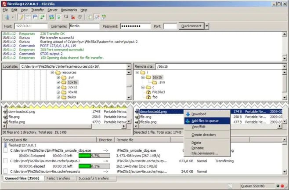Click the red activity LED in status bar
Image resolution: width=289 pixels, height=190 pixels.
click(282, 186)
